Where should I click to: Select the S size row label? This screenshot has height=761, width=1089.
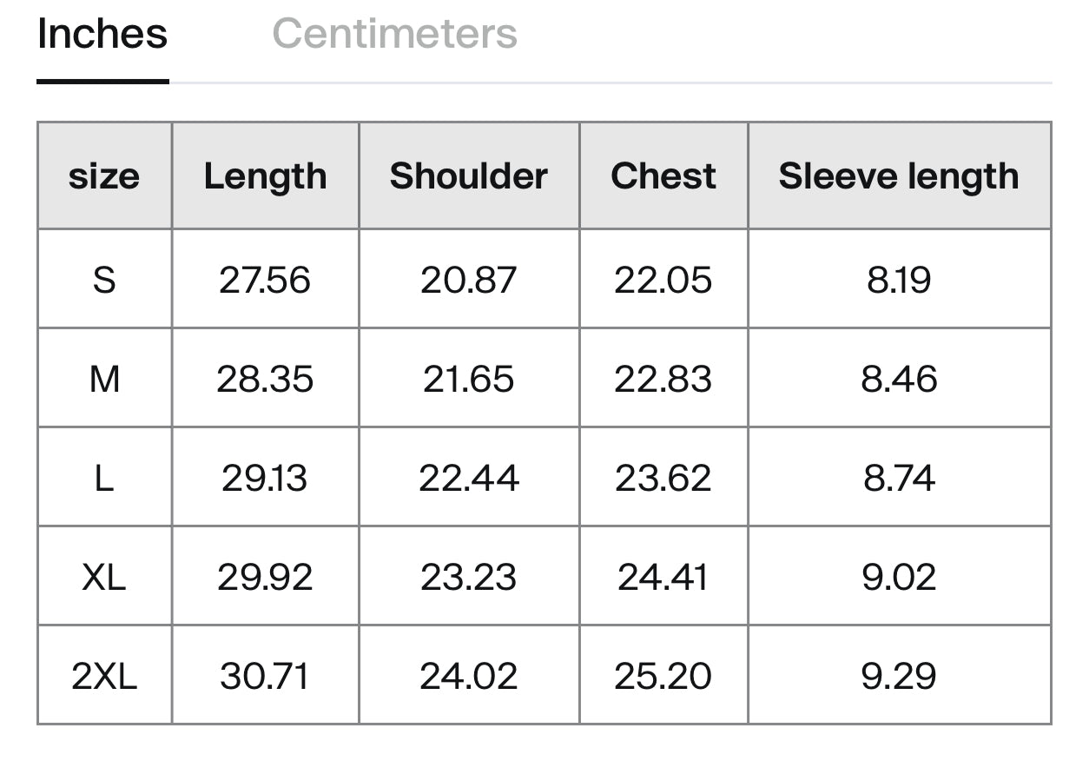click(104, 280)
